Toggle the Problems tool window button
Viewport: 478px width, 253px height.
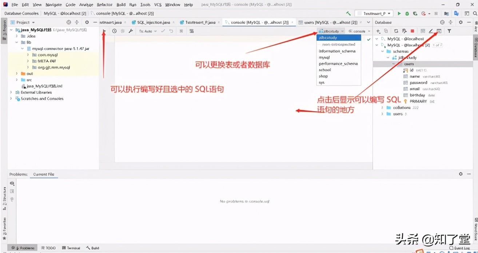(x=23, y=248)
